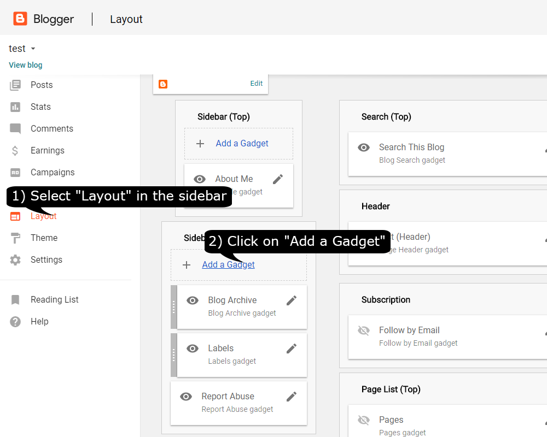Grab the Labels gadget drag handle
This screenshot has width=547, height=437.
tap(174, 355)
